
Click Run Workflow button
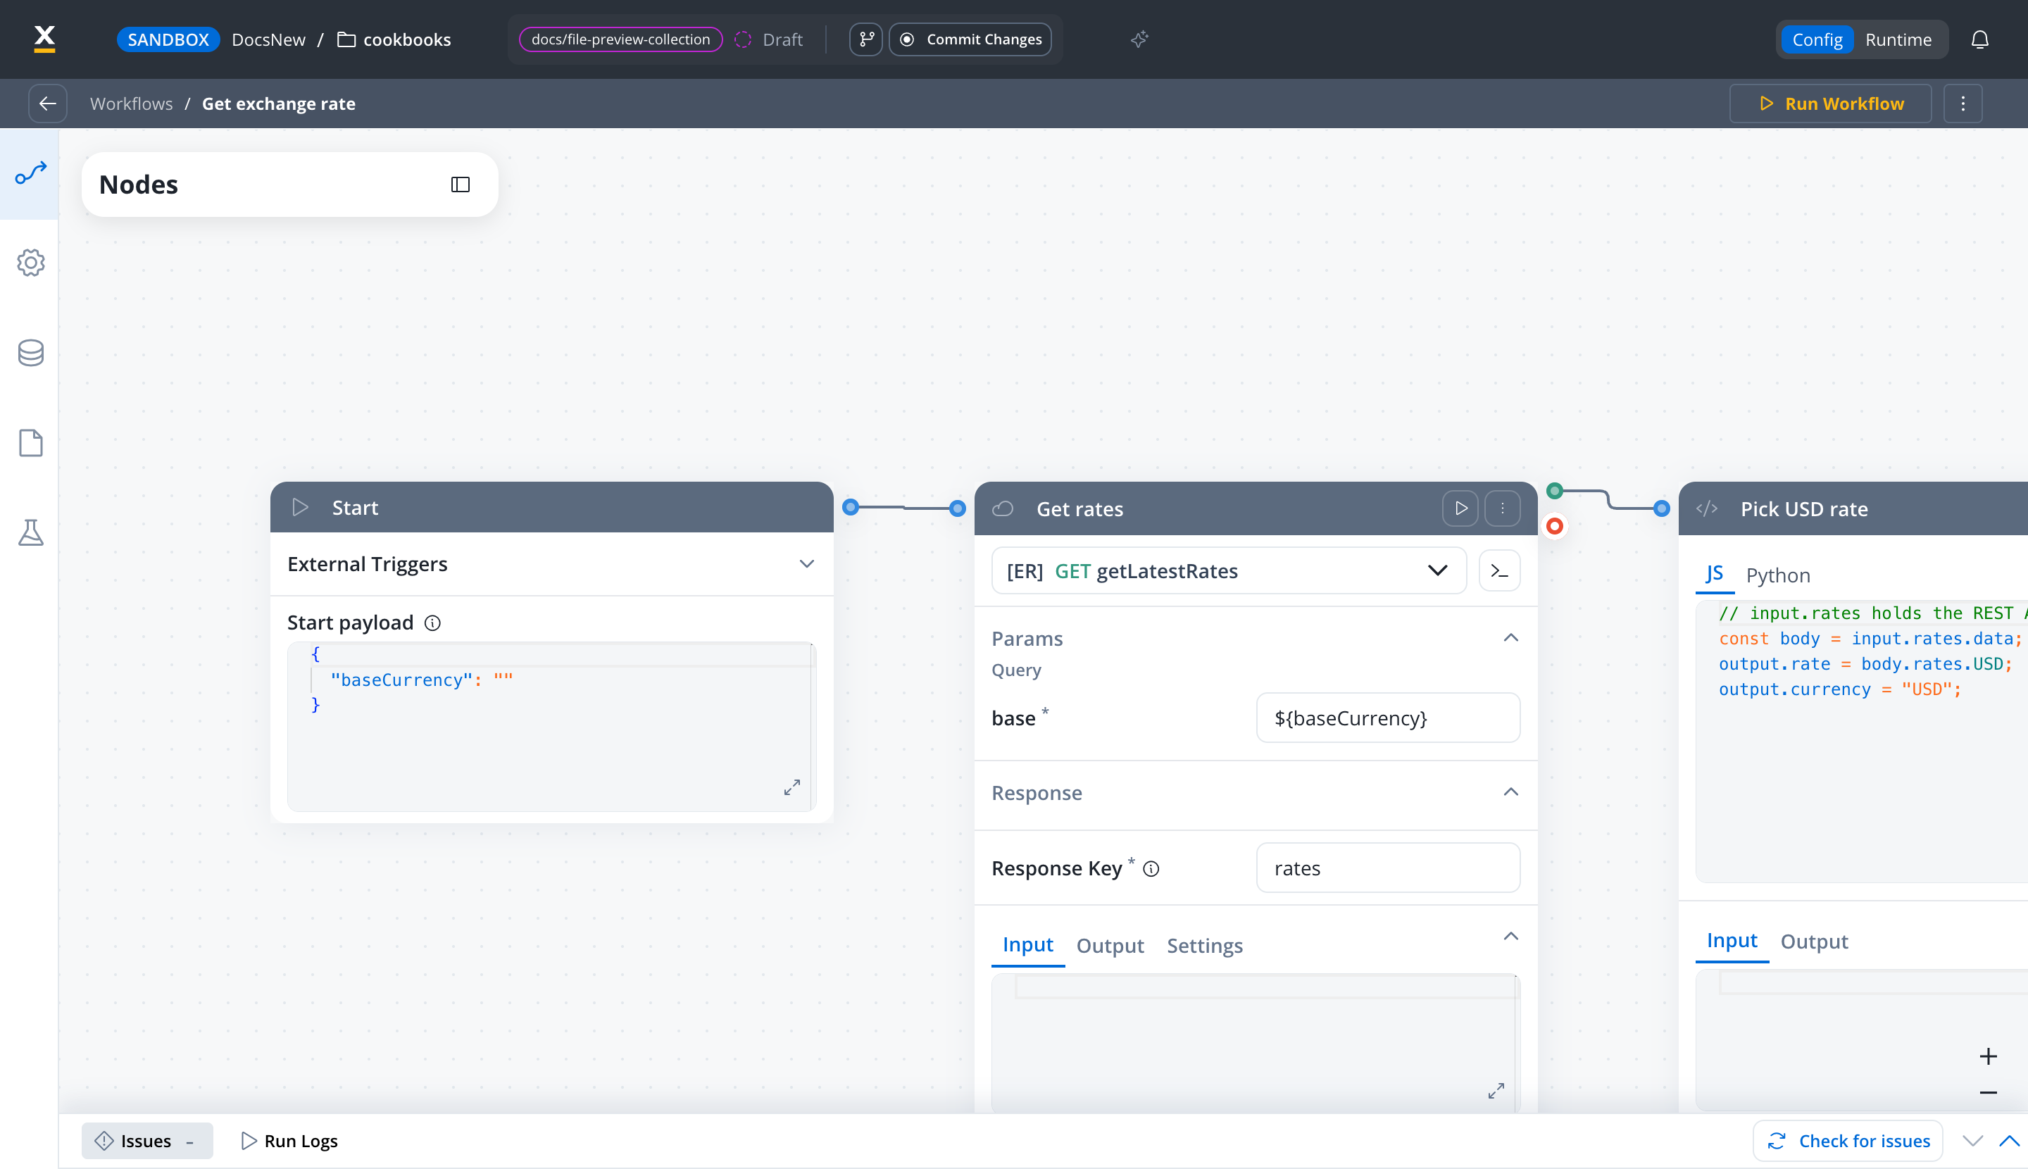pyautogui.click(x=1829, y=104)
